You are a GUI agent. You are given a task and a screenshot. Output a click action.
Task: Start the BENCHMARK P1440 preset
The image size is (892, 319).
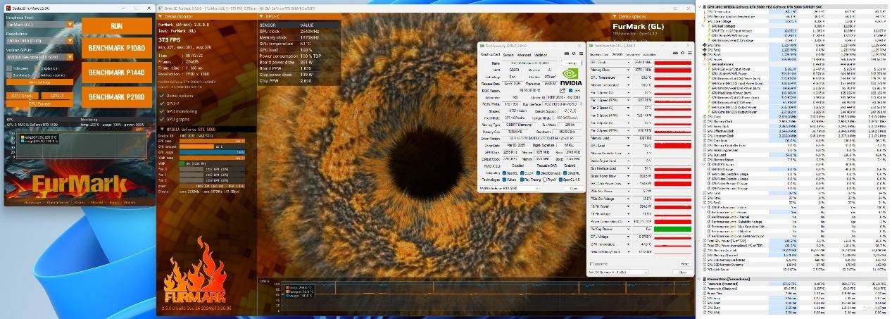[118, 73]
